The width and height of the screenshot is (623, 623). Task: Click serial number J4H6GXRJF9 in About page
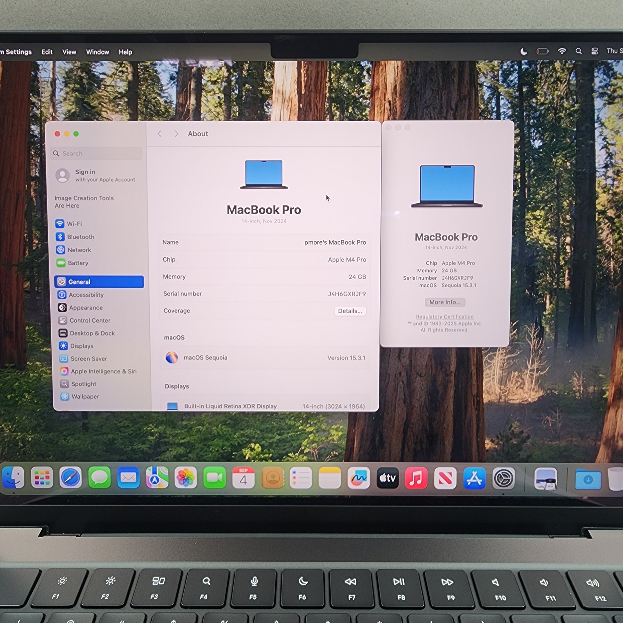347,294
